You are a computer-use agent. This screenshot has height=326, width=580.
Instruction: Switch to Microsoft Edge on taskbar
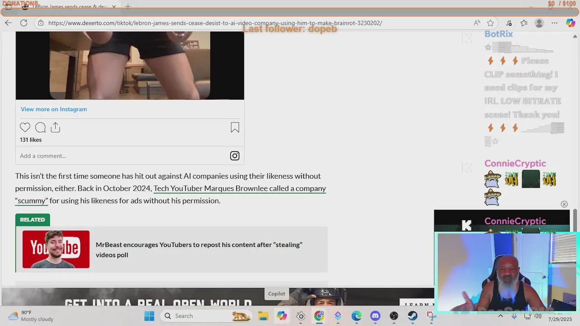click(x=356, y=316)
